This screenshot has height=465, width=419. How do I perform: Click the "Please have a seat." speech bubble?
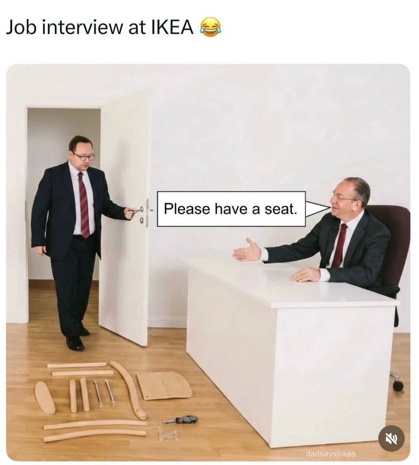pos(231,209)
